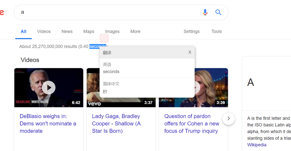Click the 'About 25,270,000,000 results' text
This screenshot has width=291, height=151.
click(48, 46)
